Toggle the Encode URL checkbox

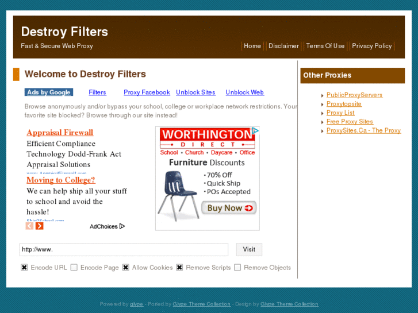tap(24, 267)
